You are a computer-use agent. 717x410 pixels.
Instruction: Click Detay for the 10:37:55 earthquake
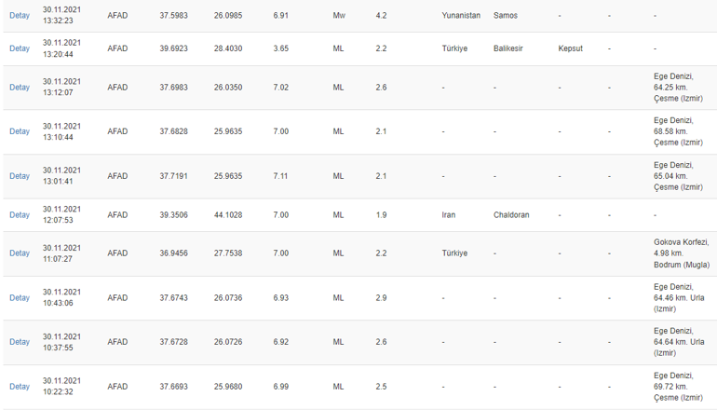[x=20, y=342]
